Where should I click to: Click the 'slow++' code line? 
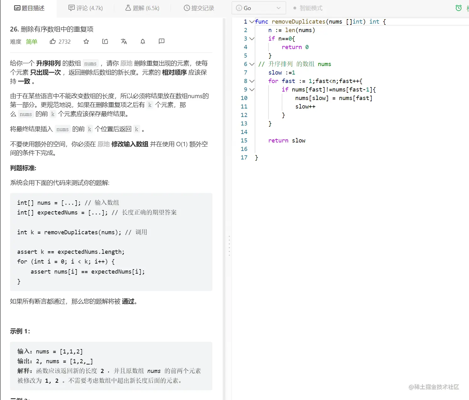[305, 107]
